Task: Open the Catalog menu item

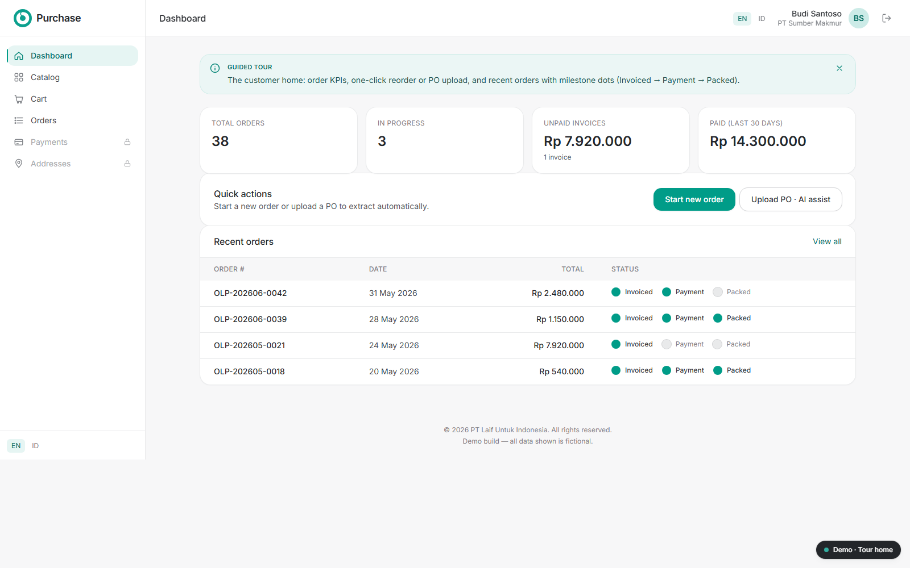Action: pos(73,77)
